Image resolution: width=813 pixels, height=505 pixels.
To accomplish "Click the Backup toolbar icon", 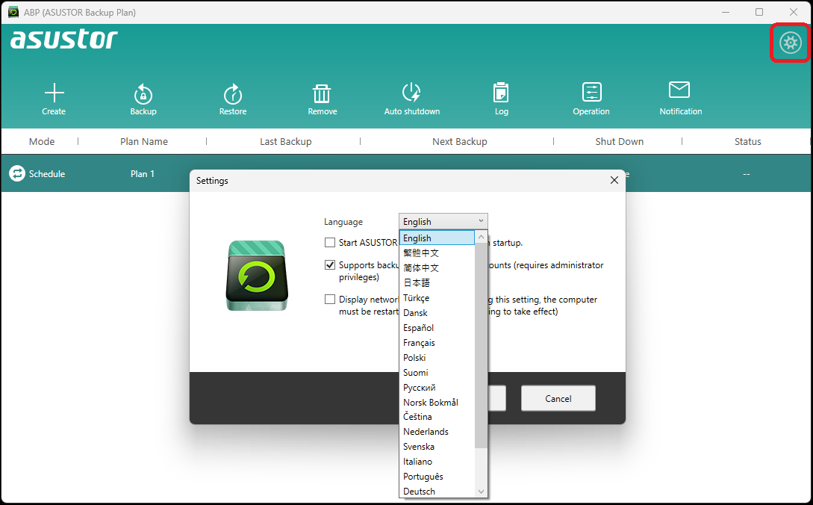I will (143, 93).
